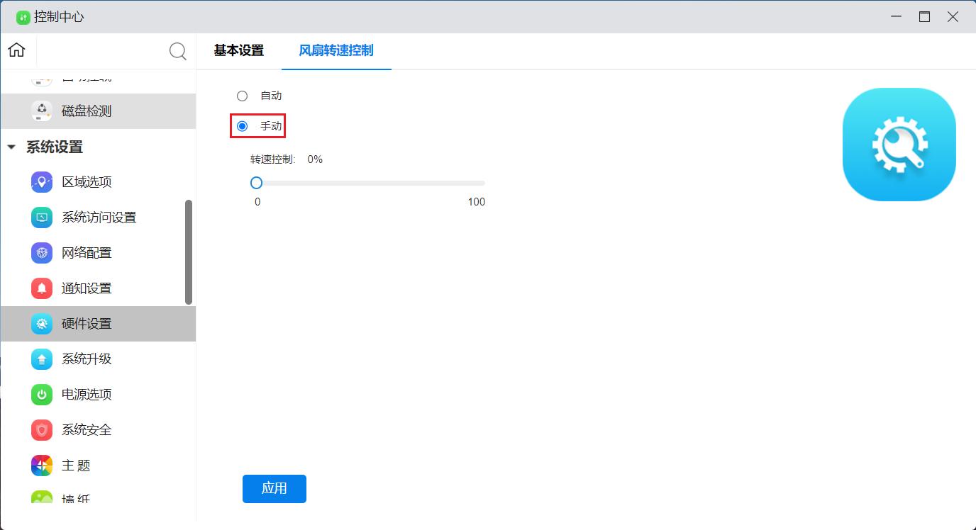Click the 系统安全 shield icon
The width and height of the screenshot is (976, 530).
(42, 430)
